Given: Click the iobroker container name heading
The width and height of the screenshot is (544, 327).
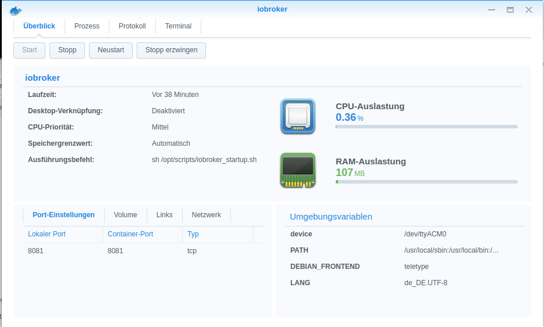Looking at the screenshot, I should coord(42,78).
